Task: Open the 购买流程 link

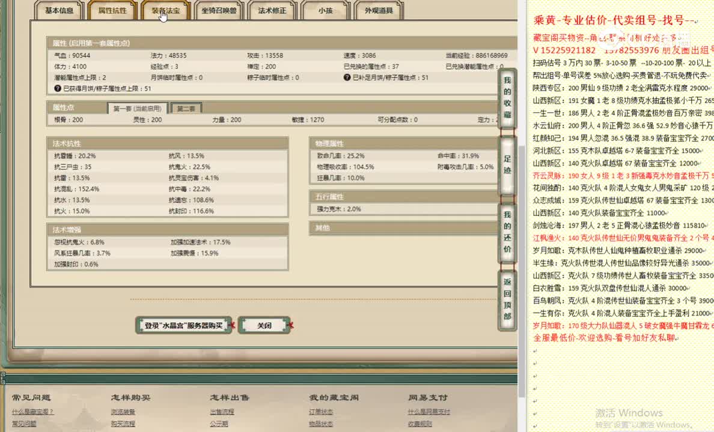Action: point(123,424)
